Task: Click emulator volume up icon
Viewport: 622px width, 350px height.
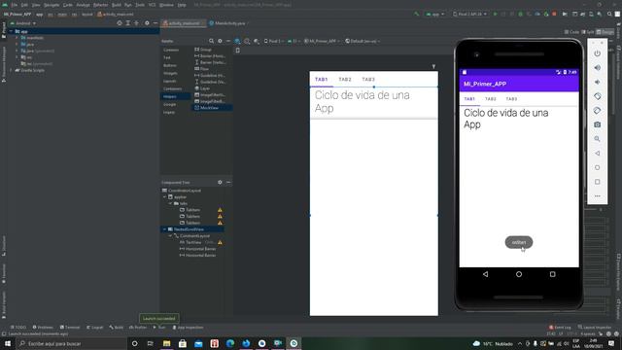Action: (x=597, y=68)
